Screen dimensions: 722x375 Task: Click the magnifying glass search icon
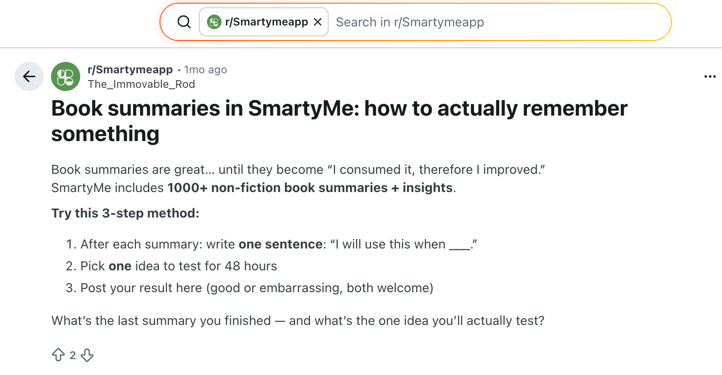[184, 22]
